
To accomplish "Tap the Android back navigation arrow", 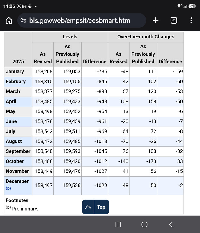I will (x=171, y=224).
